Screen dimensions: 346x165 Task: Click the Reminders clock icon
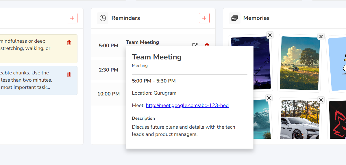(103, 18)
